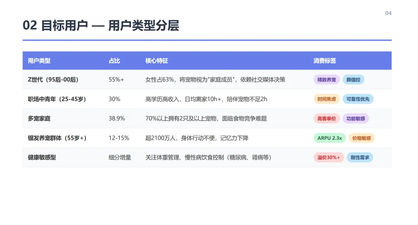Click the ARPU 2.3x tag
Screen dimensions: 418x225
329,138
